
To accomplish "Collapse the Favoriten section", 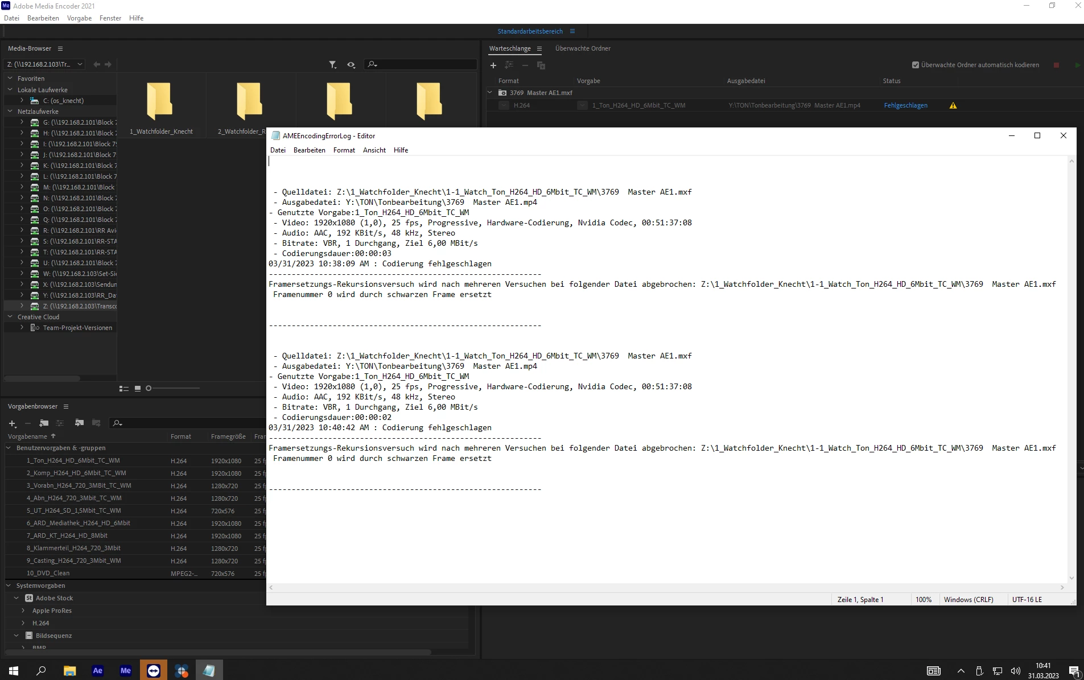I will (x=10, y=79).
